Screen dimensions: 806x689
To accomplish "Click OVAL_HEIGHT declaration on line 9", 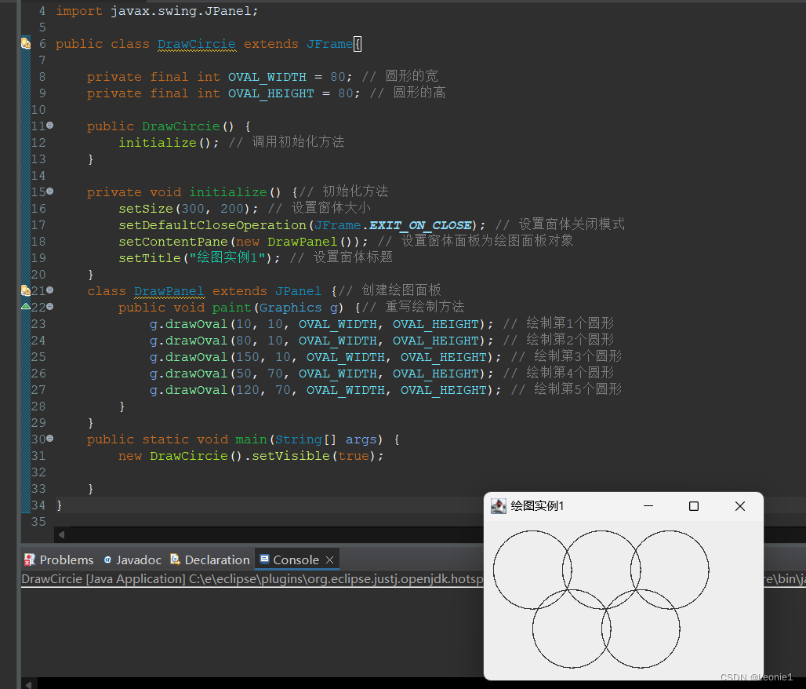I will click(271, 93).
